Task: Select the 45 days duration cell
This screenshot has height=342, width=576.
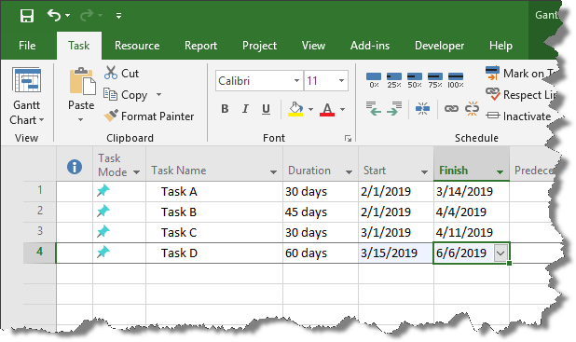Action: [x=321, y=212]
